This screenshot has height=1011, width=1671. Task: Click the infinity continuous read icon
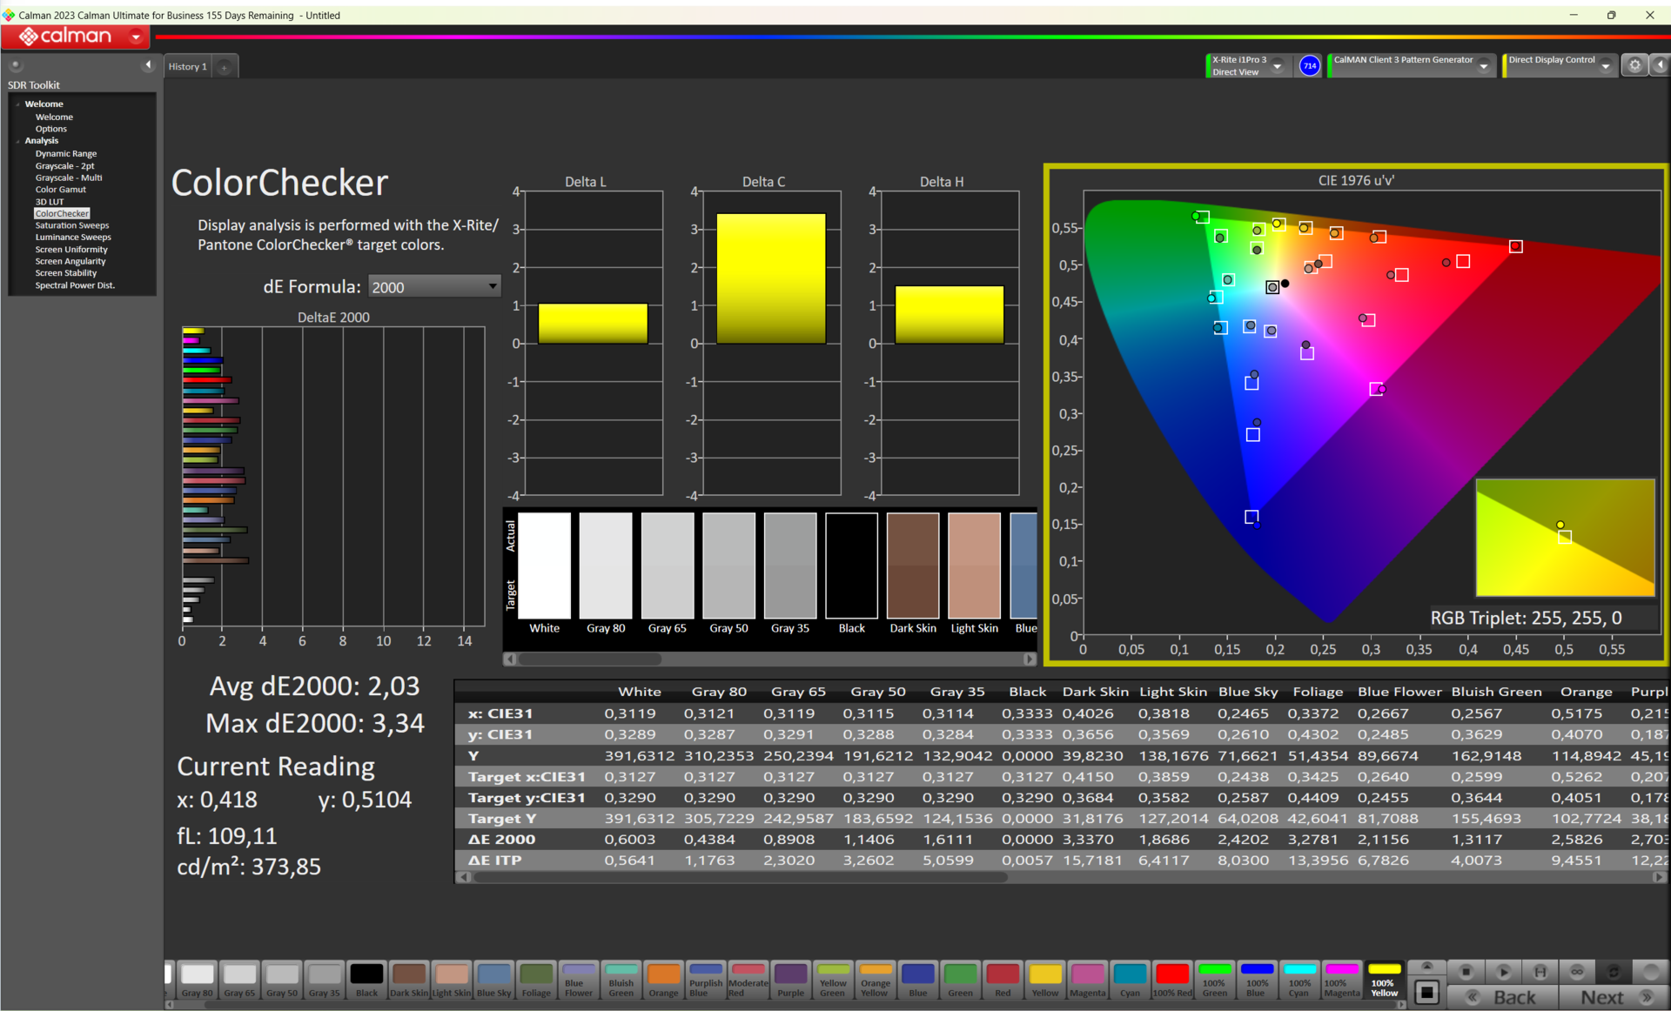[1576, 972]
